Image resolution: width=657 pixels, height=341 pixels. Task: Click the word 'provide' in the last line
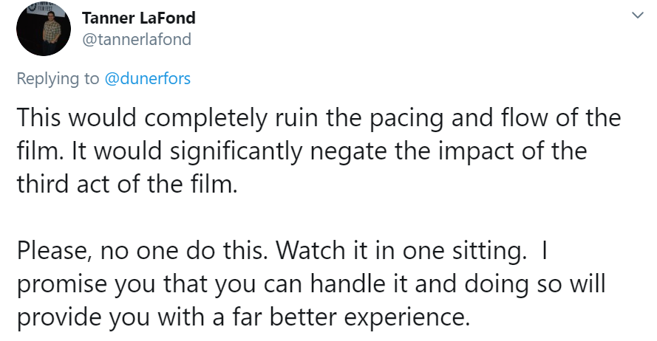click(x=59, y=317)
